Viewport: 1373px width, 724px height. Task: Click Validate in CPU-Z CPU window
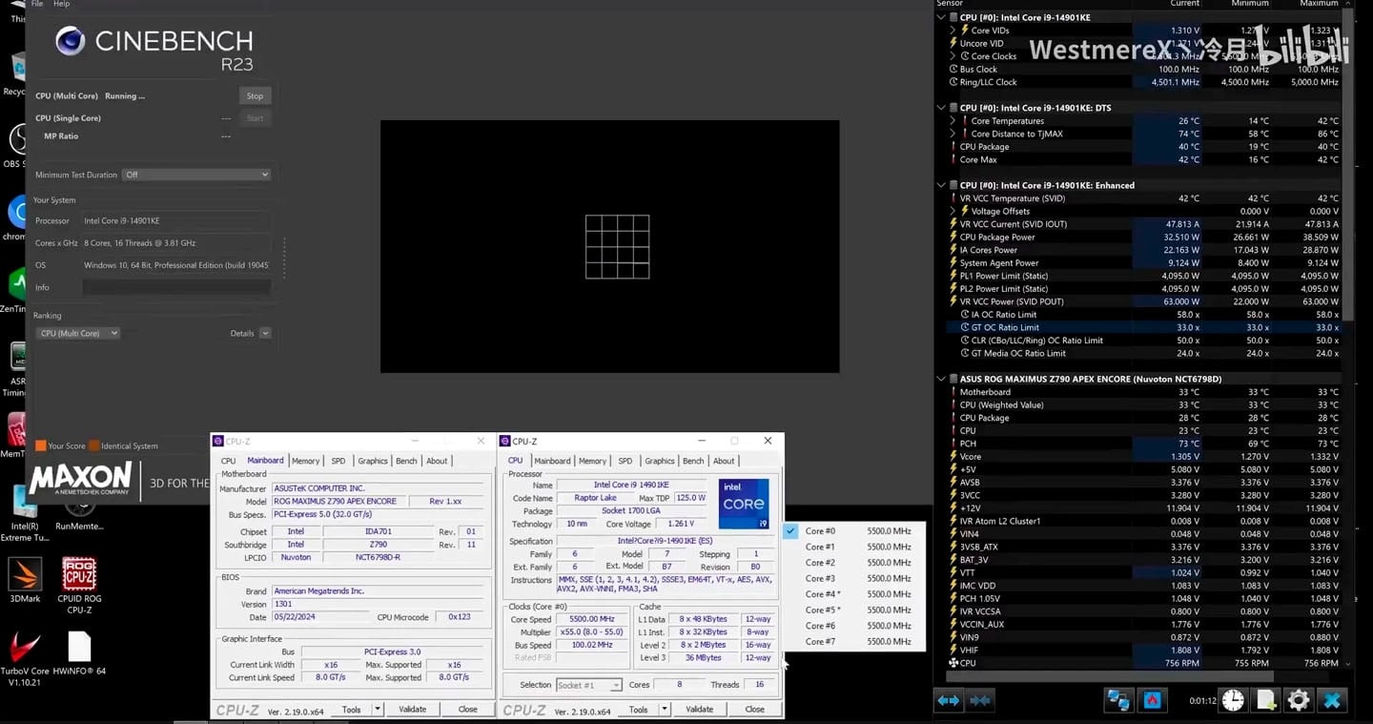[699, 709]
